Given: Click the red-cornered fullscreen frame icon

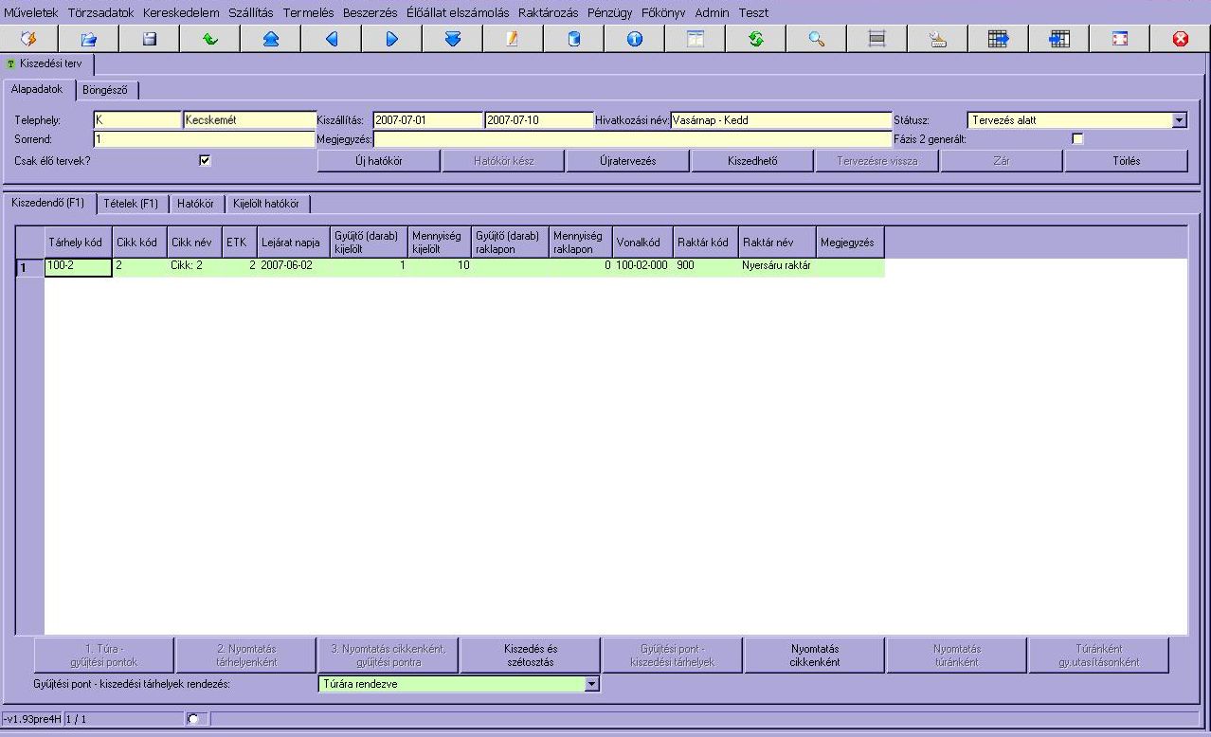Looking at the screenshot, I should click(x=1120, y=39).
